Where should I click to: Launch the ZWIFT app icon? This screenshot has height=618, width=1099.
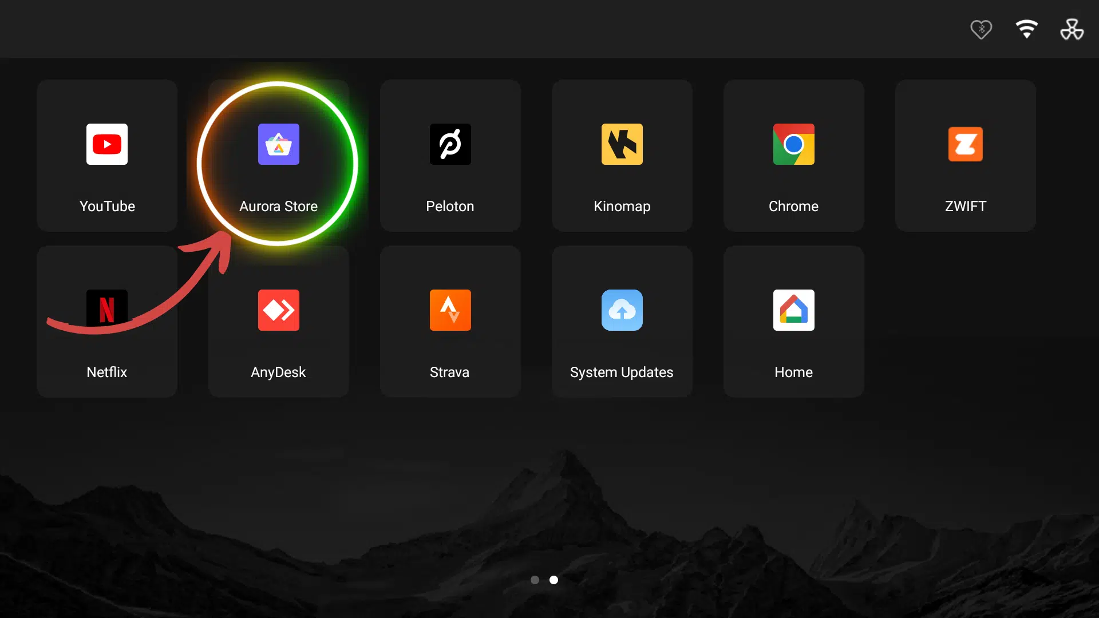[x=966, y=144]
